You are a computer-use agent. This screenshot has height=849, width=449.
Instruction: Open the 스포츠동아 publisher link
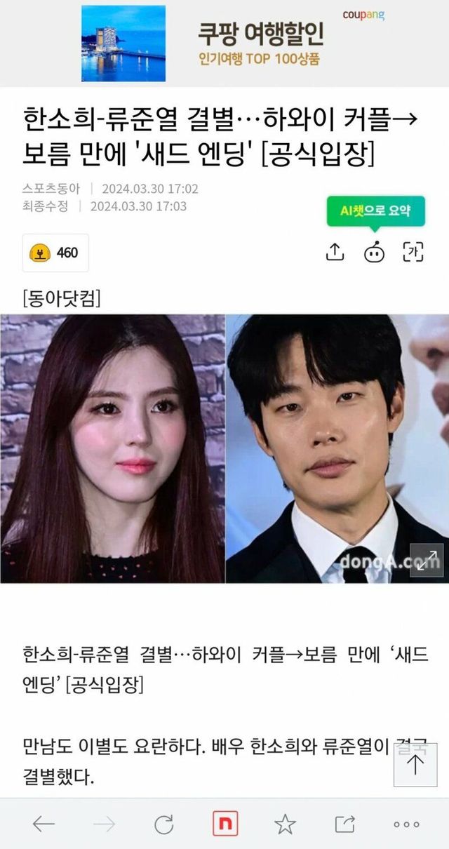[51, 189]
